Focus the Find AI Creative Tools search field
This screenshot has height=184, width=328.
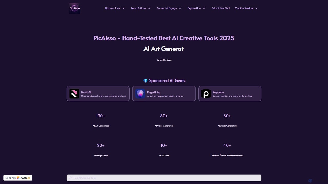(x=164, y=178)
